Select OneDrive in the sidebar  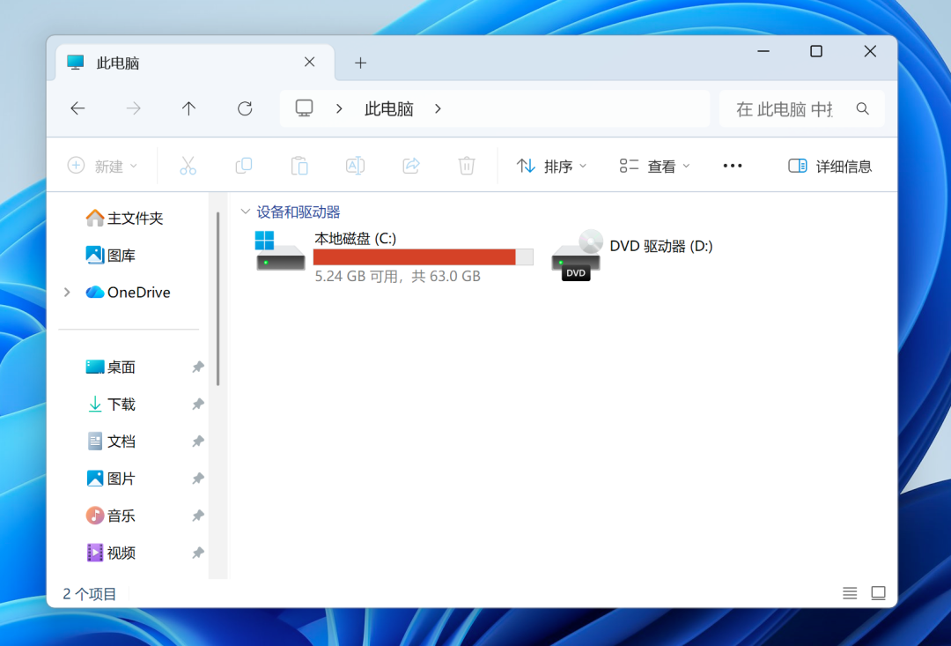pos(128,292)
